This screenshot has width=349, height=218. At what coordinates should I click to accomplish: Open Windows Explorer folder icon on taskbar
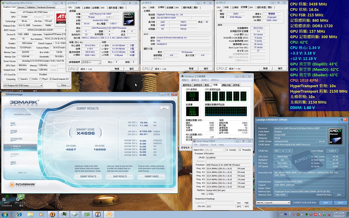[x=30, y=215]
